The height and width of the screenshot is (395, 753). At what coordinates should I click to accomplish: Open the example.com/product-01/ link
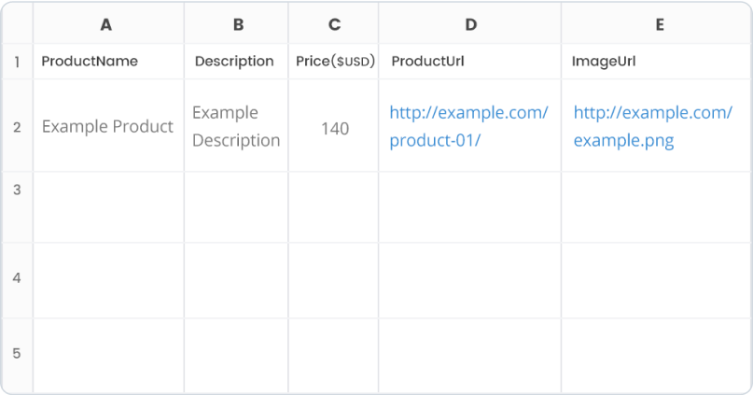[468, 126]
